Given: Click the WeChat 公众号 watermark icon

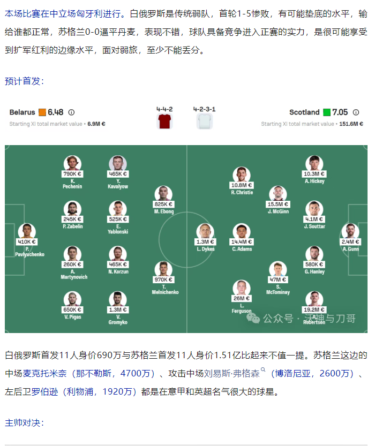Looking at the screenshot, I should [x=253, y=319].
